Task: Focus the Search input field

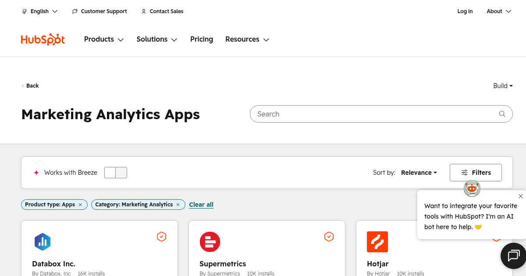Action: [381, 114]
